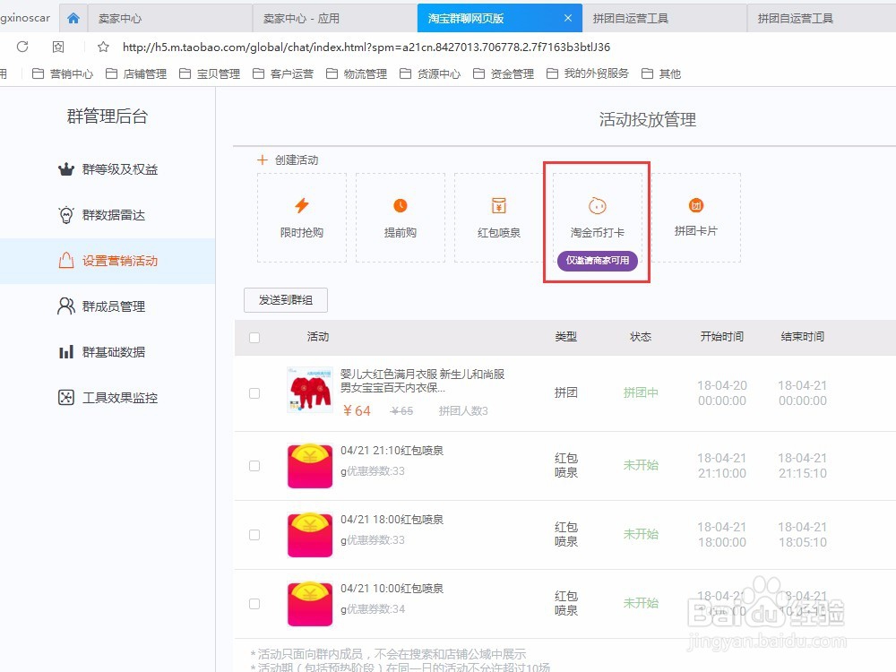The width and height of the screenshot is (896, 672).
Task: Tick checkbox for 04/21 10:00红包喷泉 row
Action: click(254, 604)
